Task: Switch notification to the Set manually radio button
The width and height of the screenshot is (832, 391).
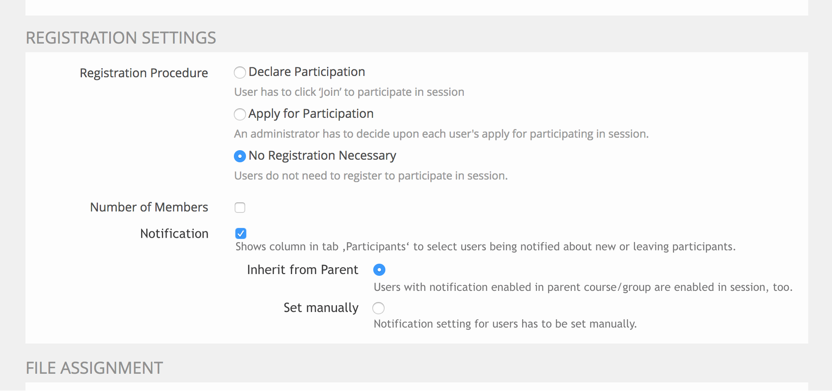Action: 378,308
